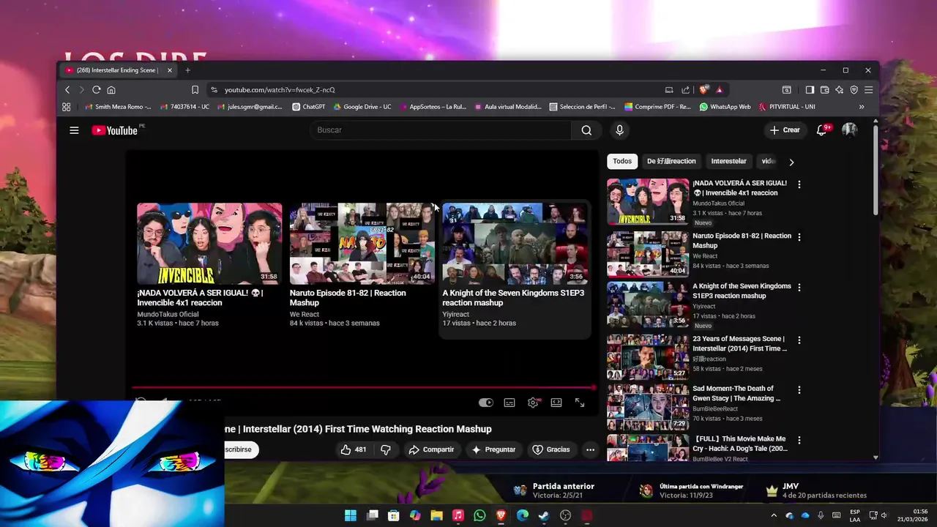The width and height of the screenshot is (937, 527).
Task: Toggle the browser sidebar panel
Action: tap(810, 89)
